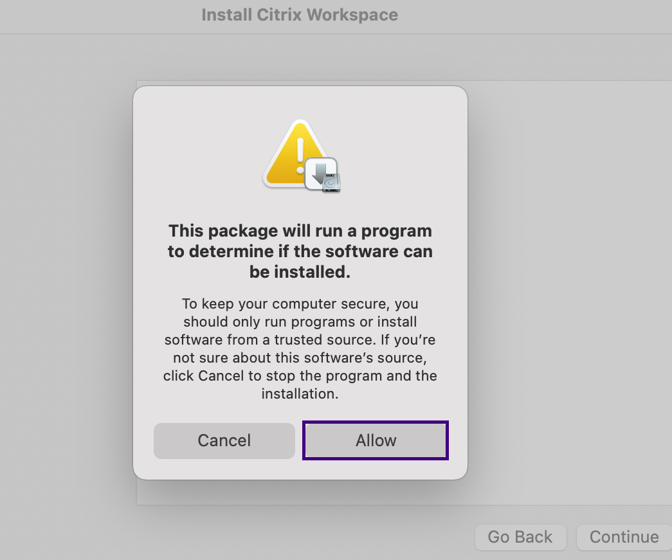Click the dimmed Continue button
Viewport: 672px width, 560px height.
pyautogui.click(x=624, y=537)
